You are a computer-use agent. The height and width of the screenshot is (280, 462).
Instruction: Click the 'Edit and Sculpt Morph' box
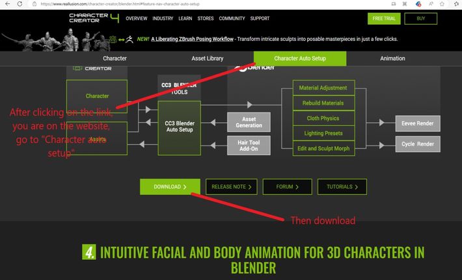(323, 148)
